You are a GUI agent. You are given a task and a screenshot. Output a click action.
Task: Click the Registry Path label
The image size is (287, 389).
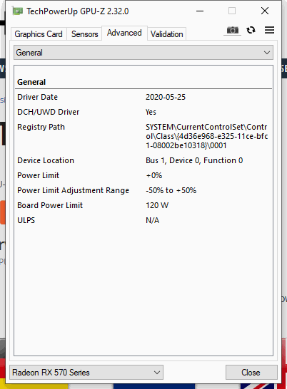point(41,127)
